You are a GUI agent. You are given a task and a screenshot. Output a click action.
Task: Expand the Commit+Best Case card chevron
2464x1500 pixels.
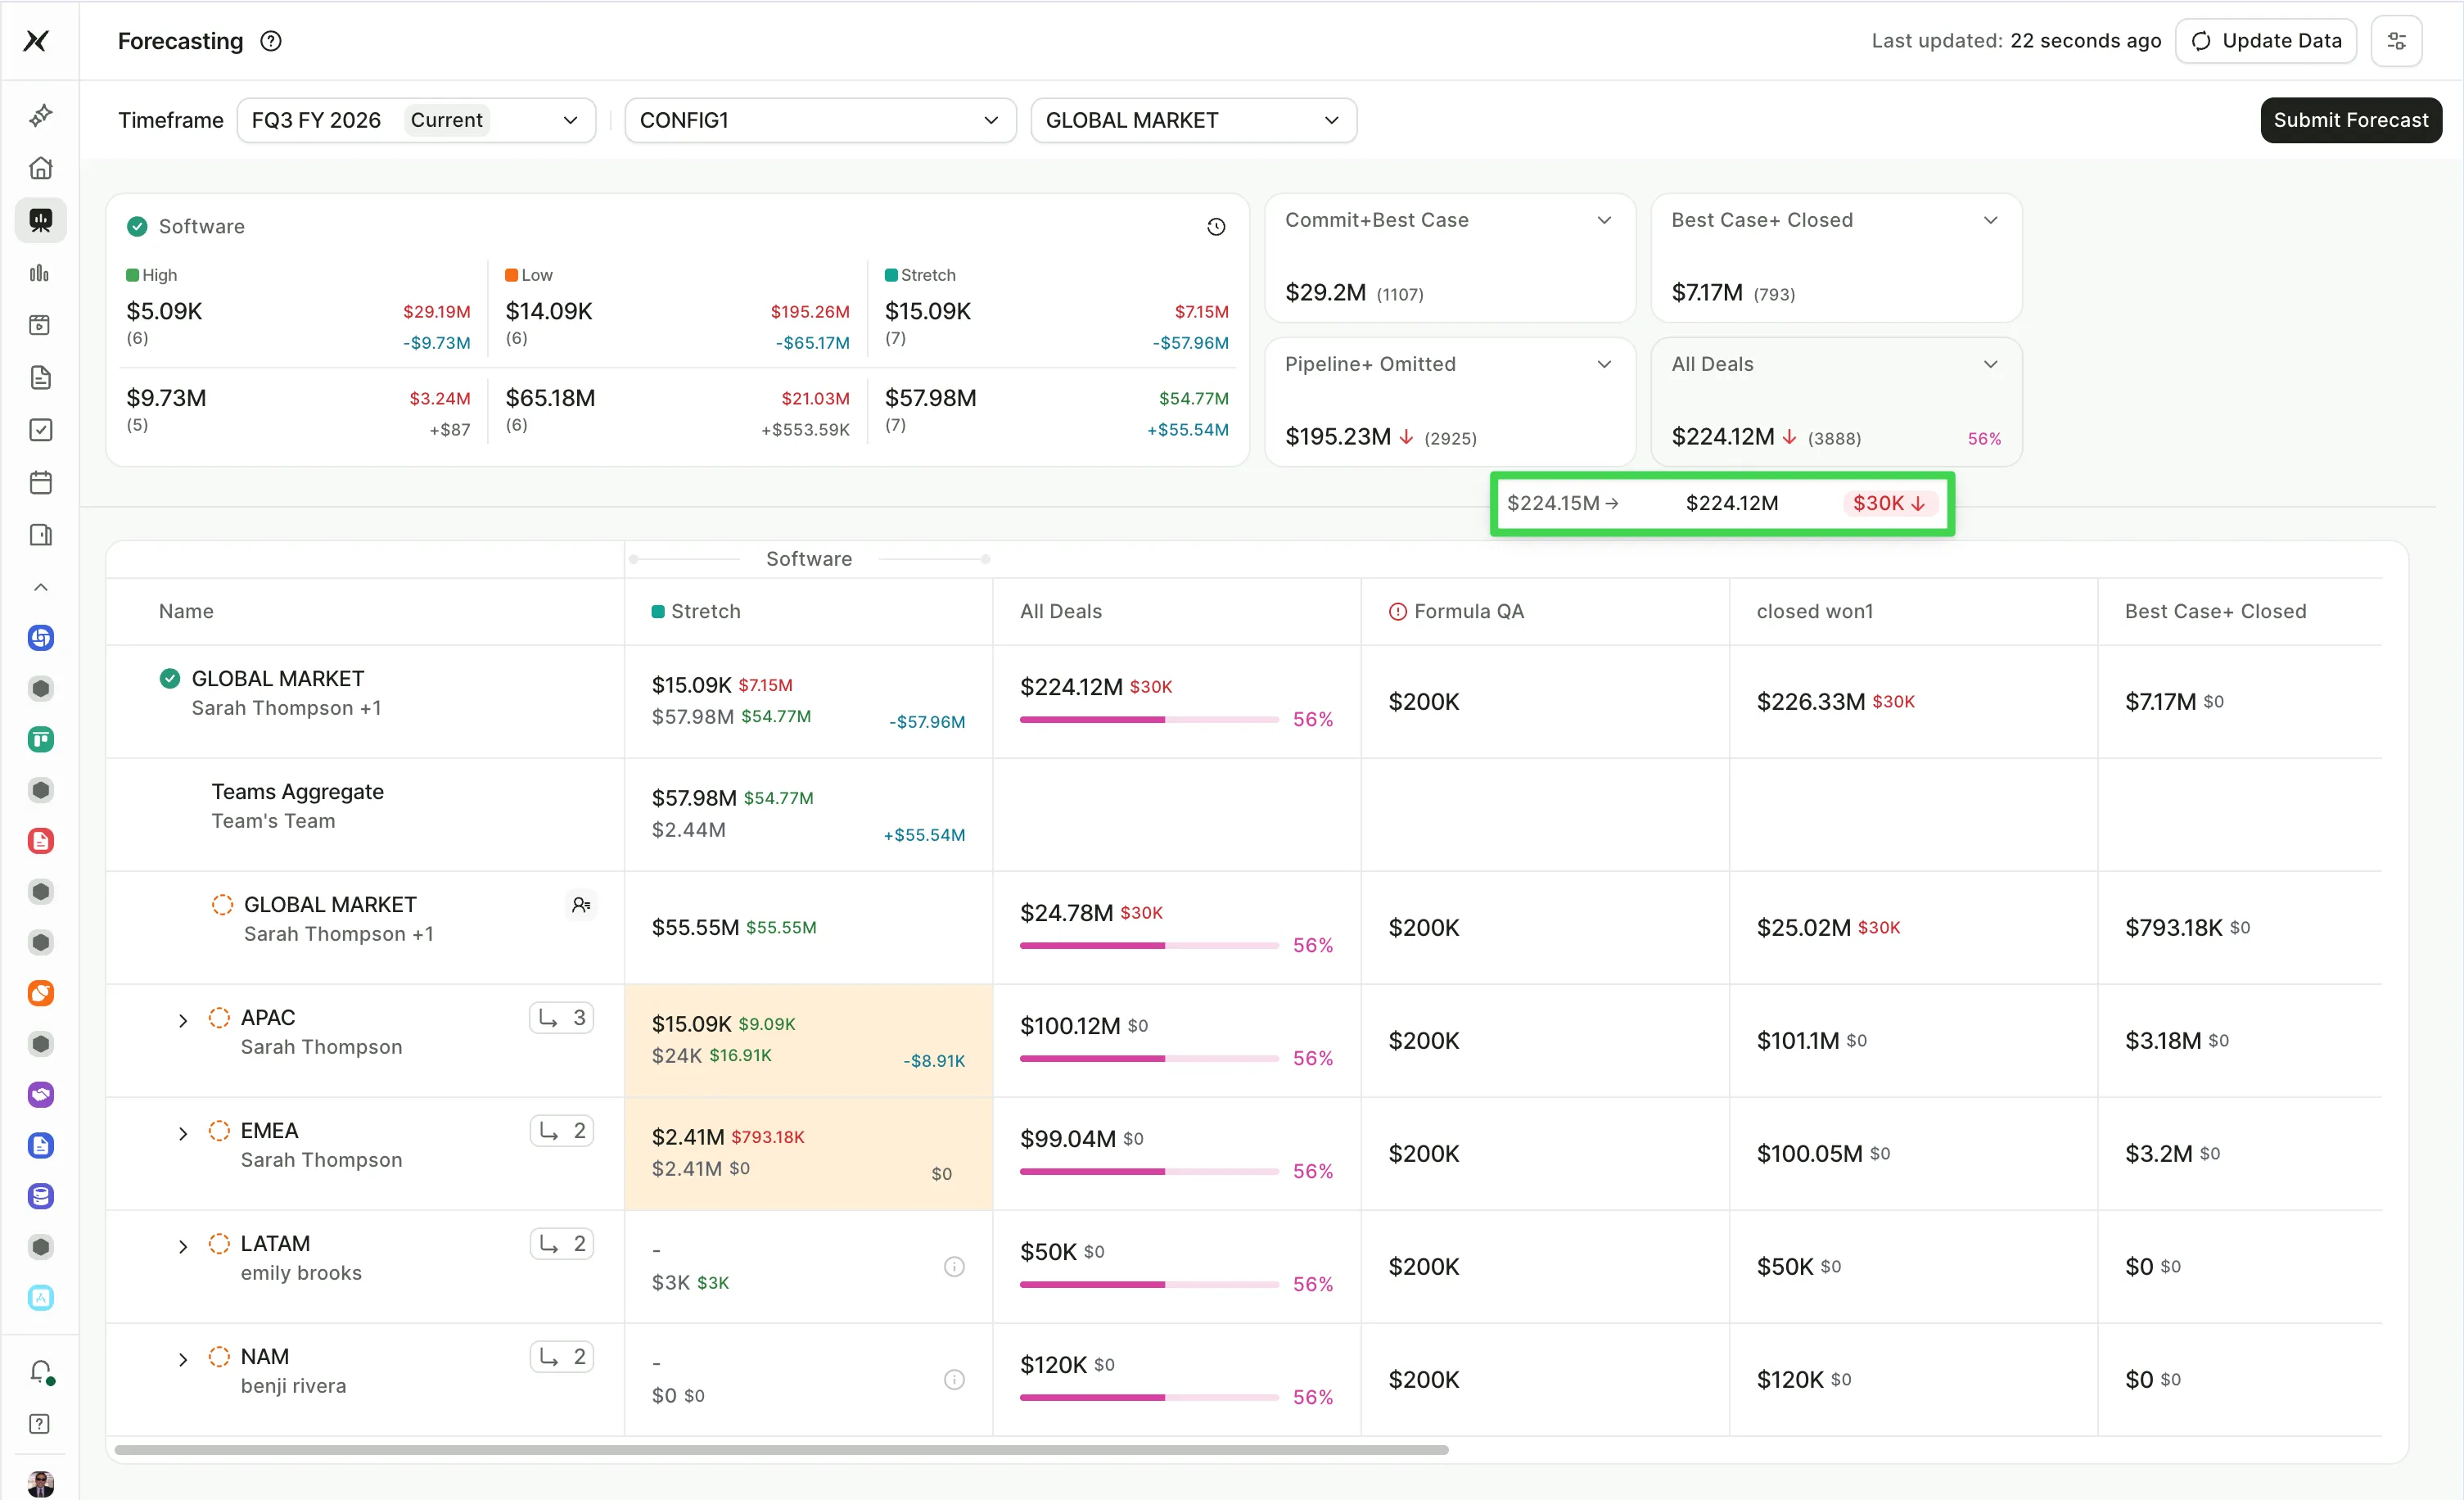[x=1604, y=220]
